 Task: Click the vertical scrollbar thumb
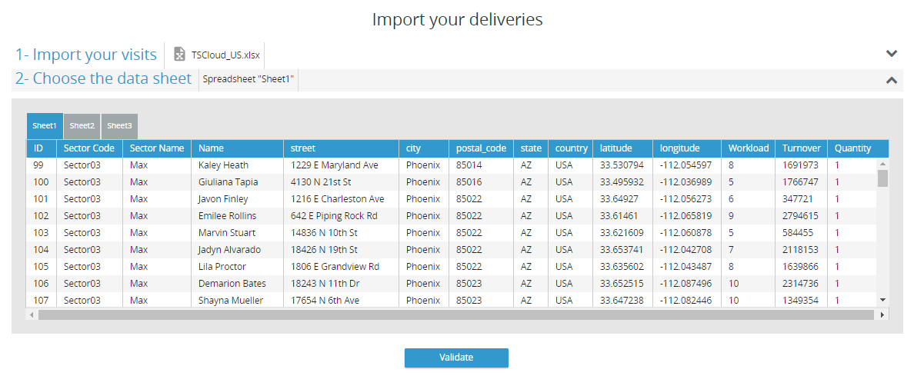coord(883,178)
